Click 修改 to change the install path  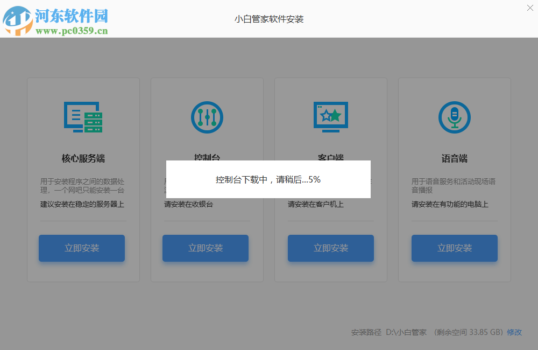coord(514,332)
